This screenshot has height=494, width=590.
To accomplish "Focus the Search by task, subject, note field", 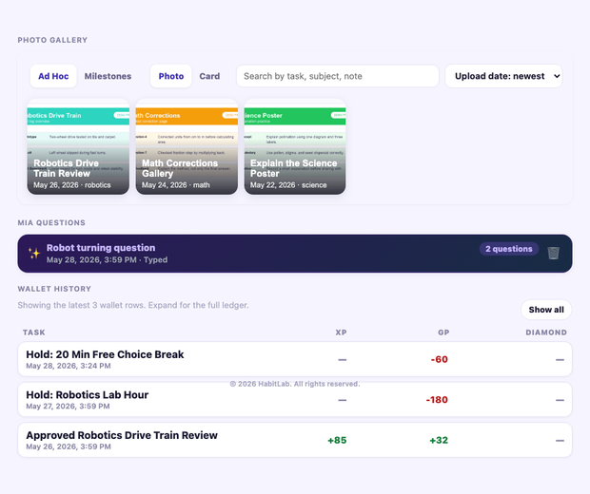I will (338, 76).
